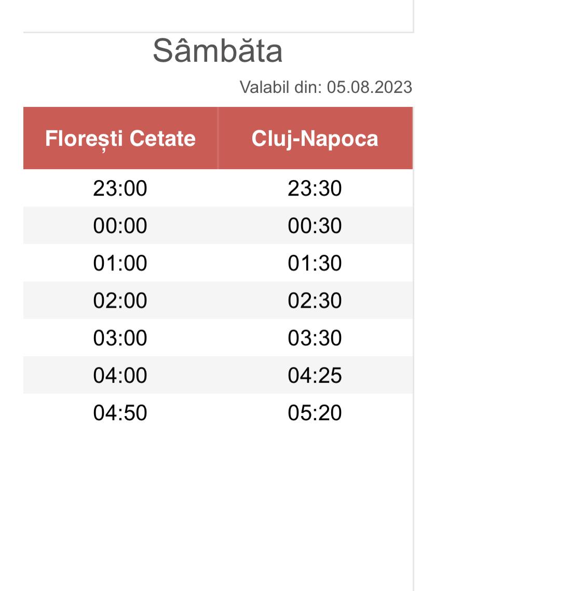This screenshot has width=584, height=591.
Task: Click the 04:00 Florești Cetate time
Action: point(120,375)
